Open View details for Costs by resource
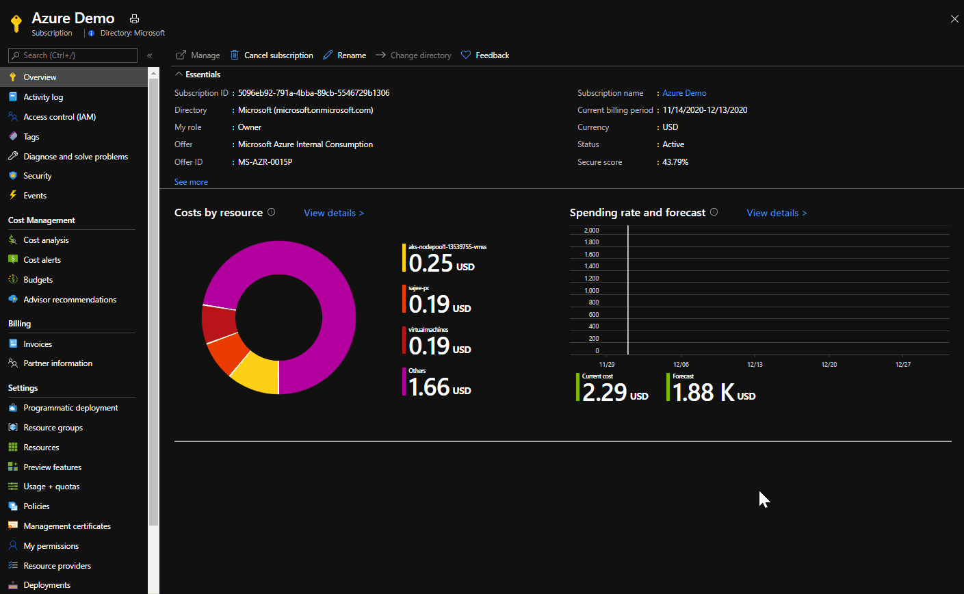Screen dimensions: 964x594 (334, 213)
